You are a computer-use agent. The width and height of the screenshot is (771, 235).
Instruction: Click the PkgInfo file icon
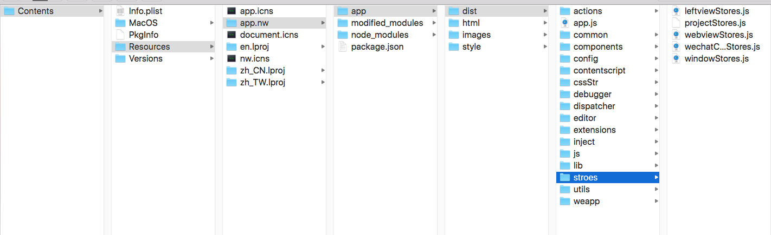click(120, 35)
